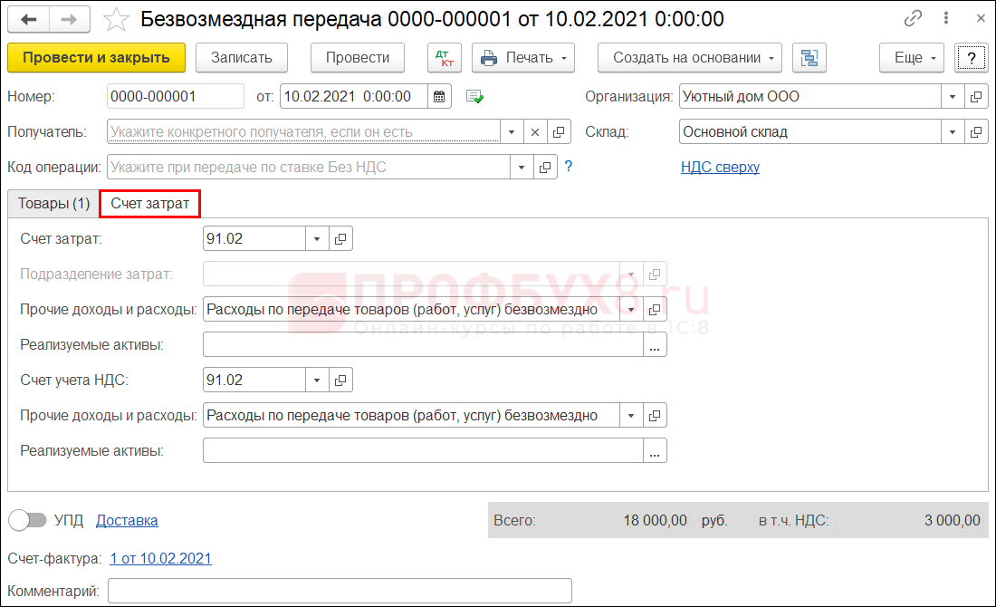Expand the Склад dropdown list
Screen dimensions: 996x607
[x=953, y=132]
